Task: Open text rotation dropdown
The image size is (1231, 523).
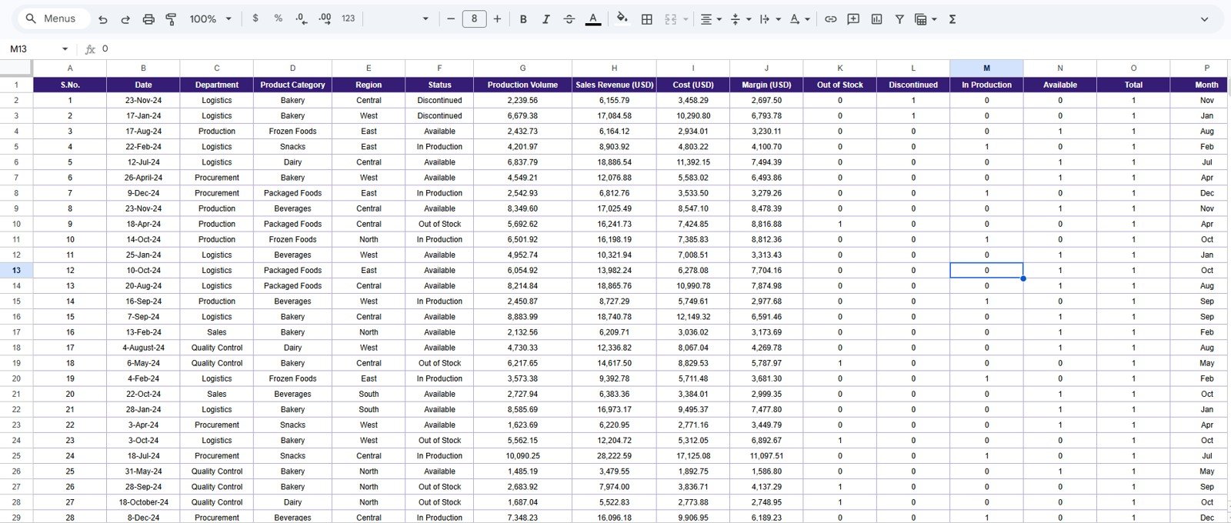Action: 799,19
